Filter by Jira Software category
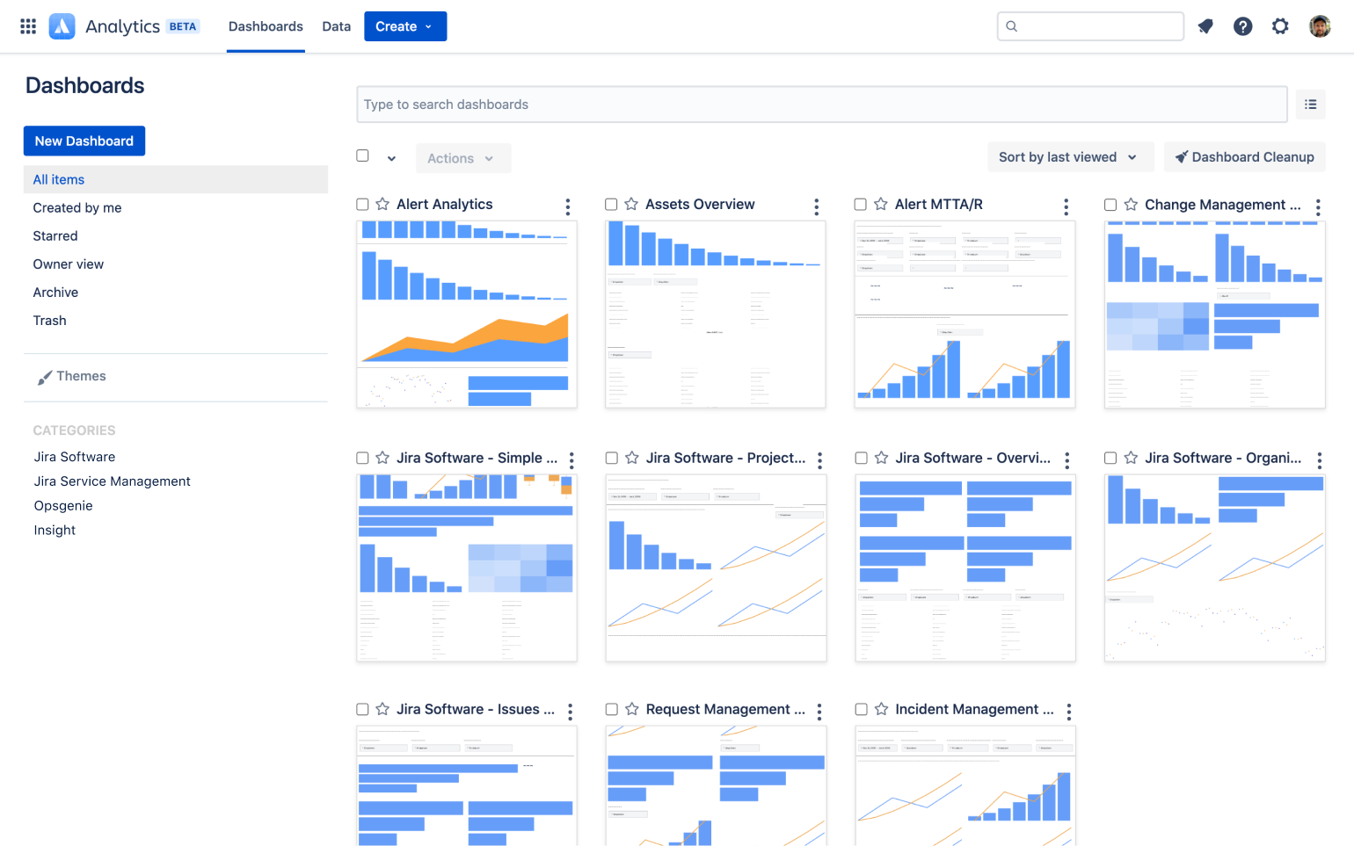 pos(75,457)
